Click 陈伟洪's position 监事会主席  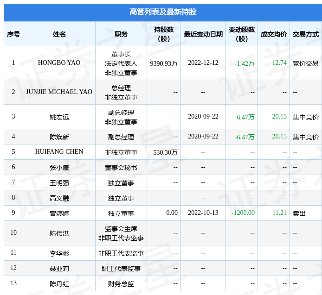[121, 229]
